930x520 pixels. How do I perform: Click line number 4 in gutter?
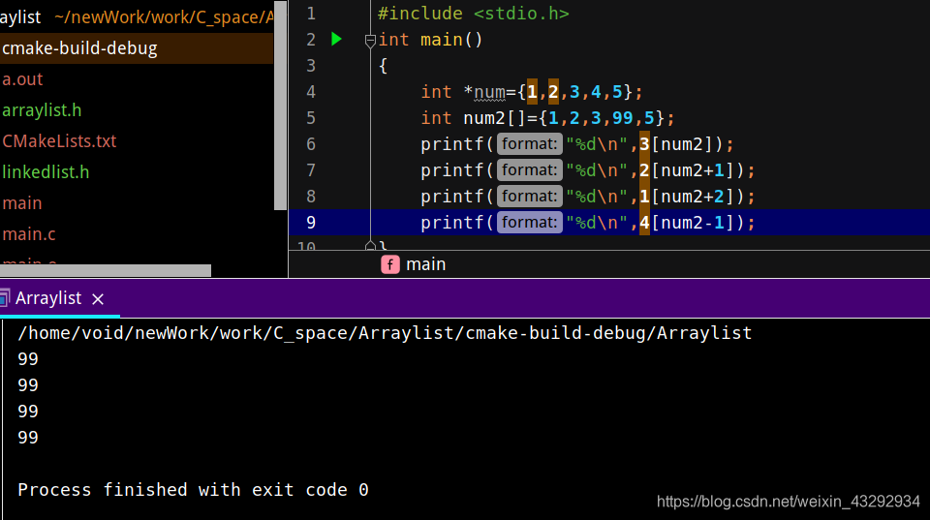(311, 92)
